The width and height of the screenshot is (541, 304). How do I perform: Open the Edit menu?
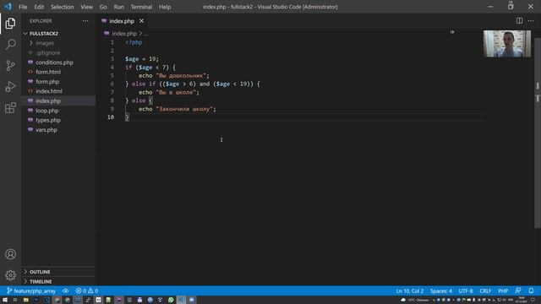pos(39,7)
